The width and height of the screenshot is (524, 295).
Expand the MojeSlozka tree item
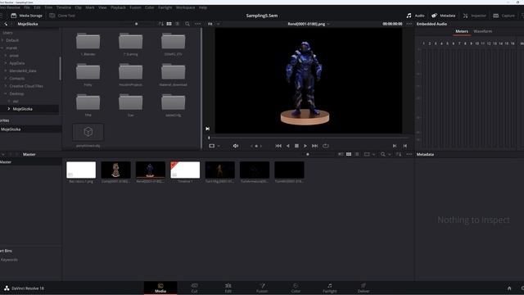(x=9, y=109)
